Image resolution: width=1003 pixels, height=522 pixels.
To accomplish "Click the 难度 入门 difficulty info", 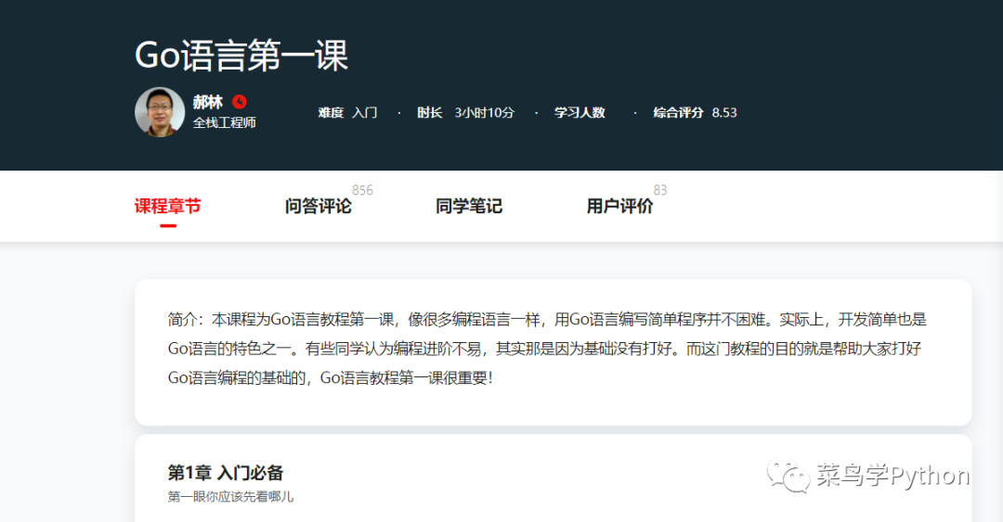I will coord(347,112).
